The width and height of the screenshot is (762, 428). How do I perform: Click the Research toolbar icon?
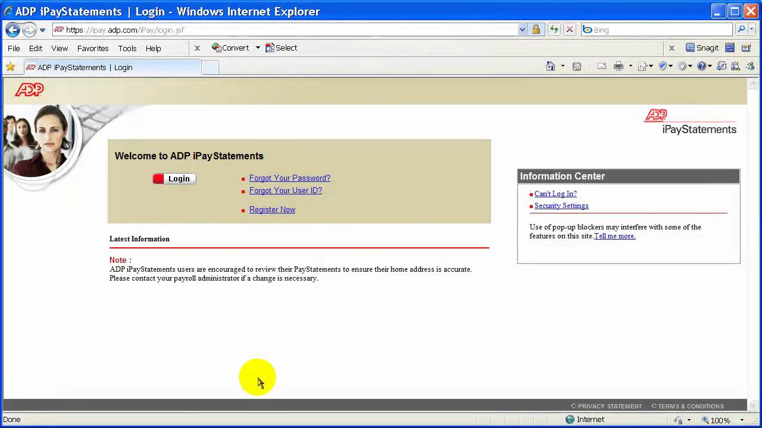point(736,67)
